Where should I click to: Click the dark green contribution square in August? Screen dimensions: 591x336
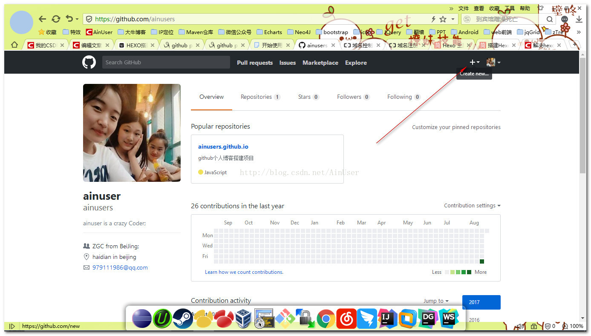coord(482,261)
